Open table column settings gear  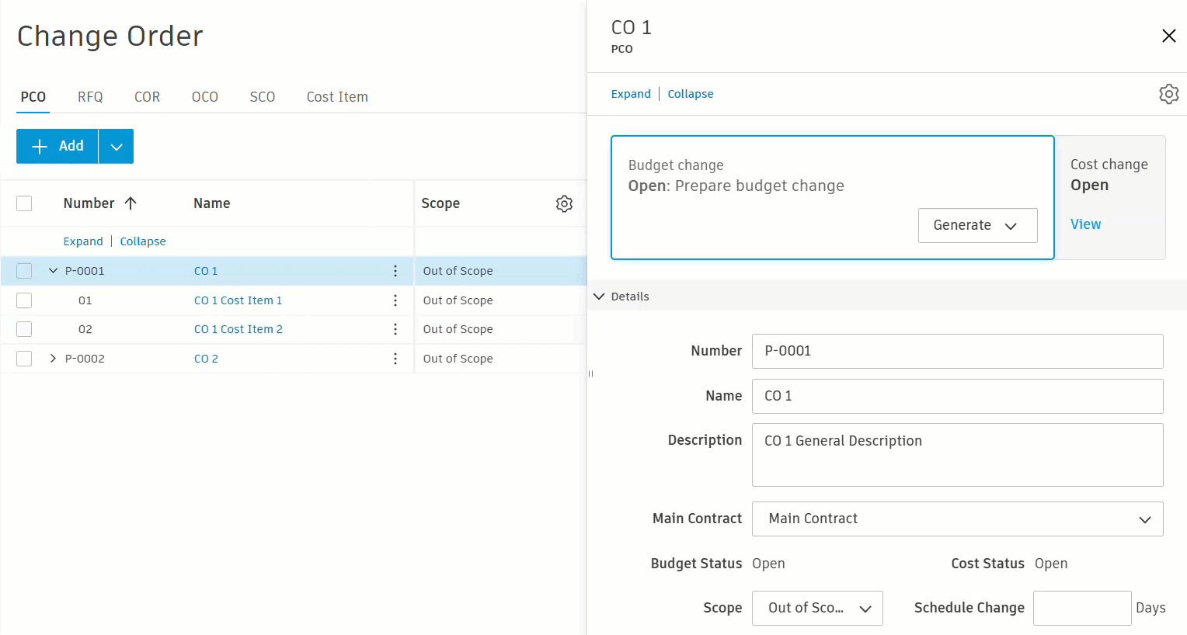pos(564,203)
